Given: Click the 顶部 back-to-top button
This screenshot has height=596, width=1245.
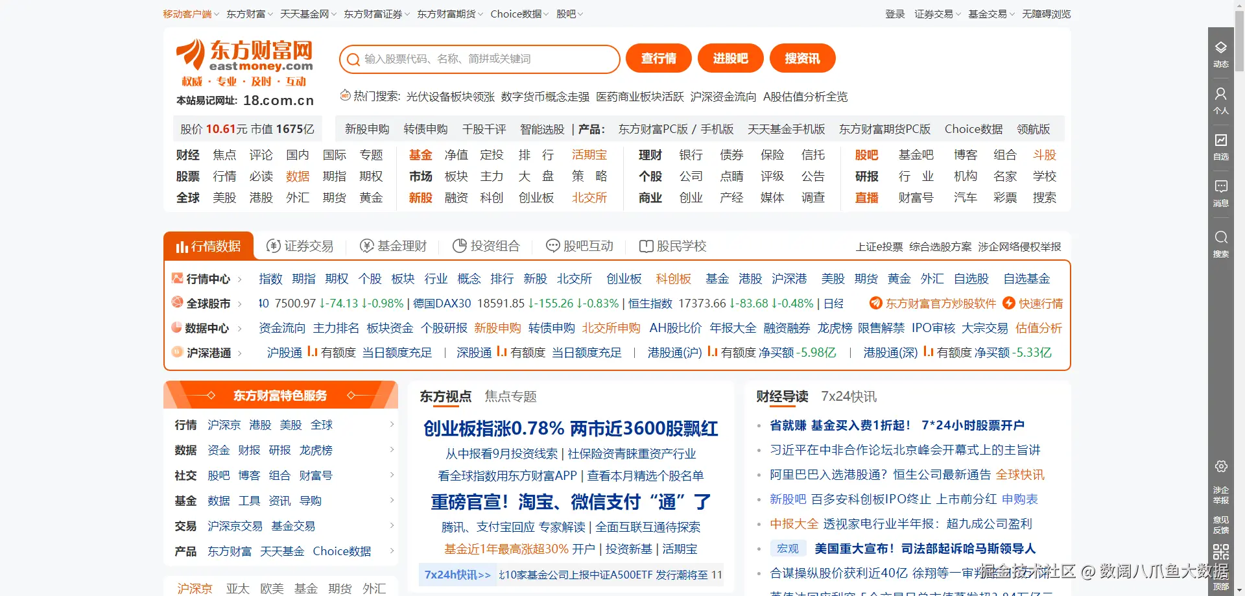Looking at the screenshot, I should (1221, 586).
